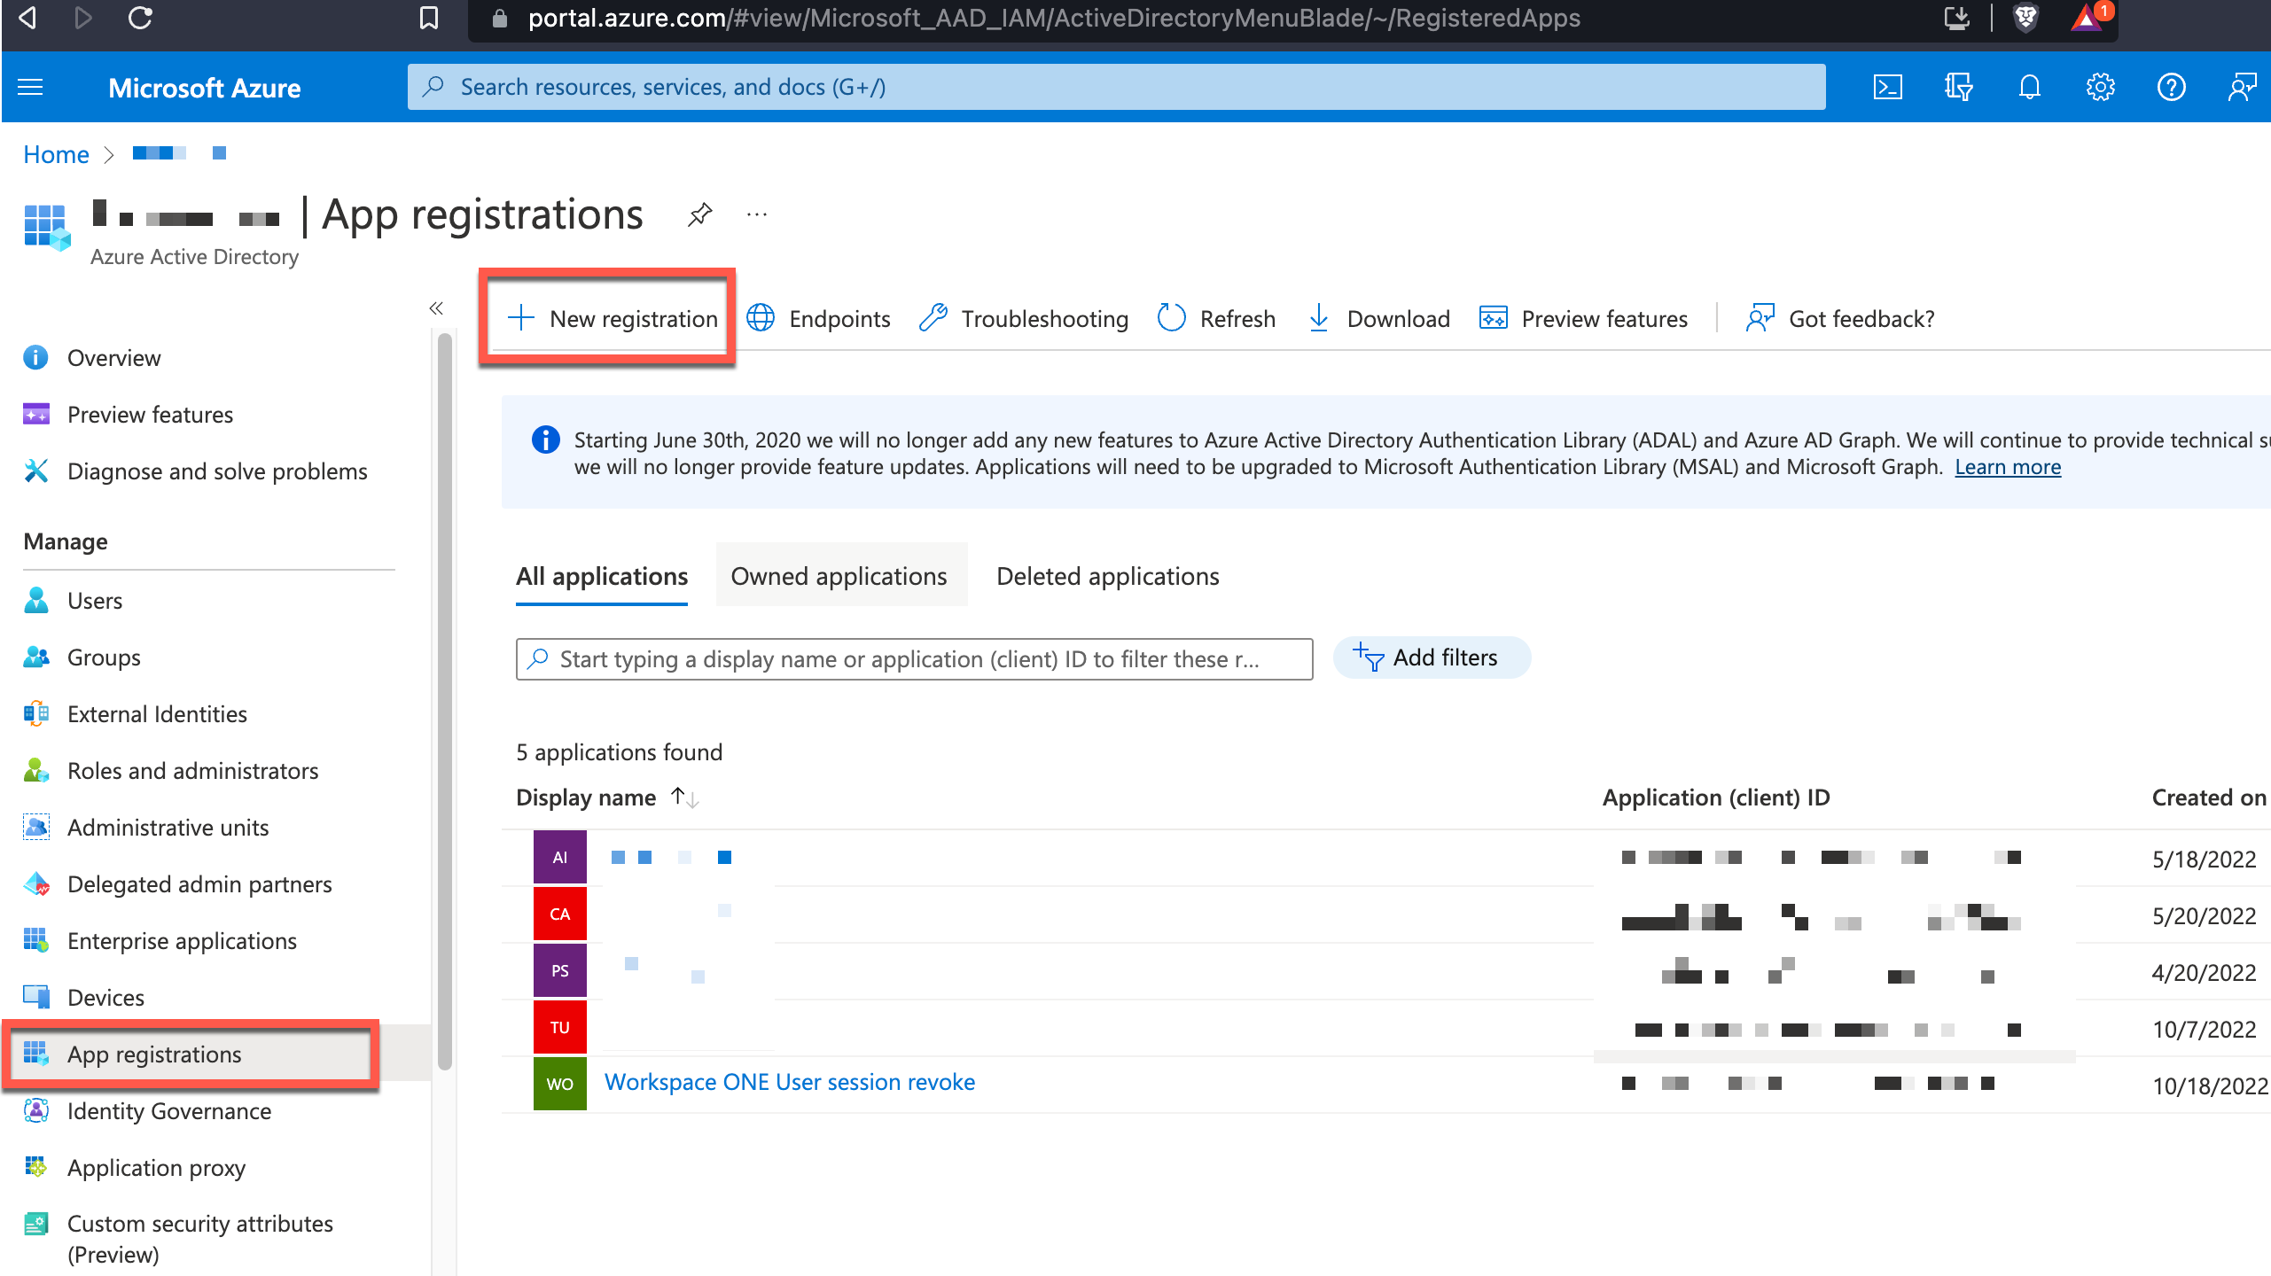Collapse the left navigation with double chevron
This screenshot has width=2271, height=1276.
click(x=436, y=308)
